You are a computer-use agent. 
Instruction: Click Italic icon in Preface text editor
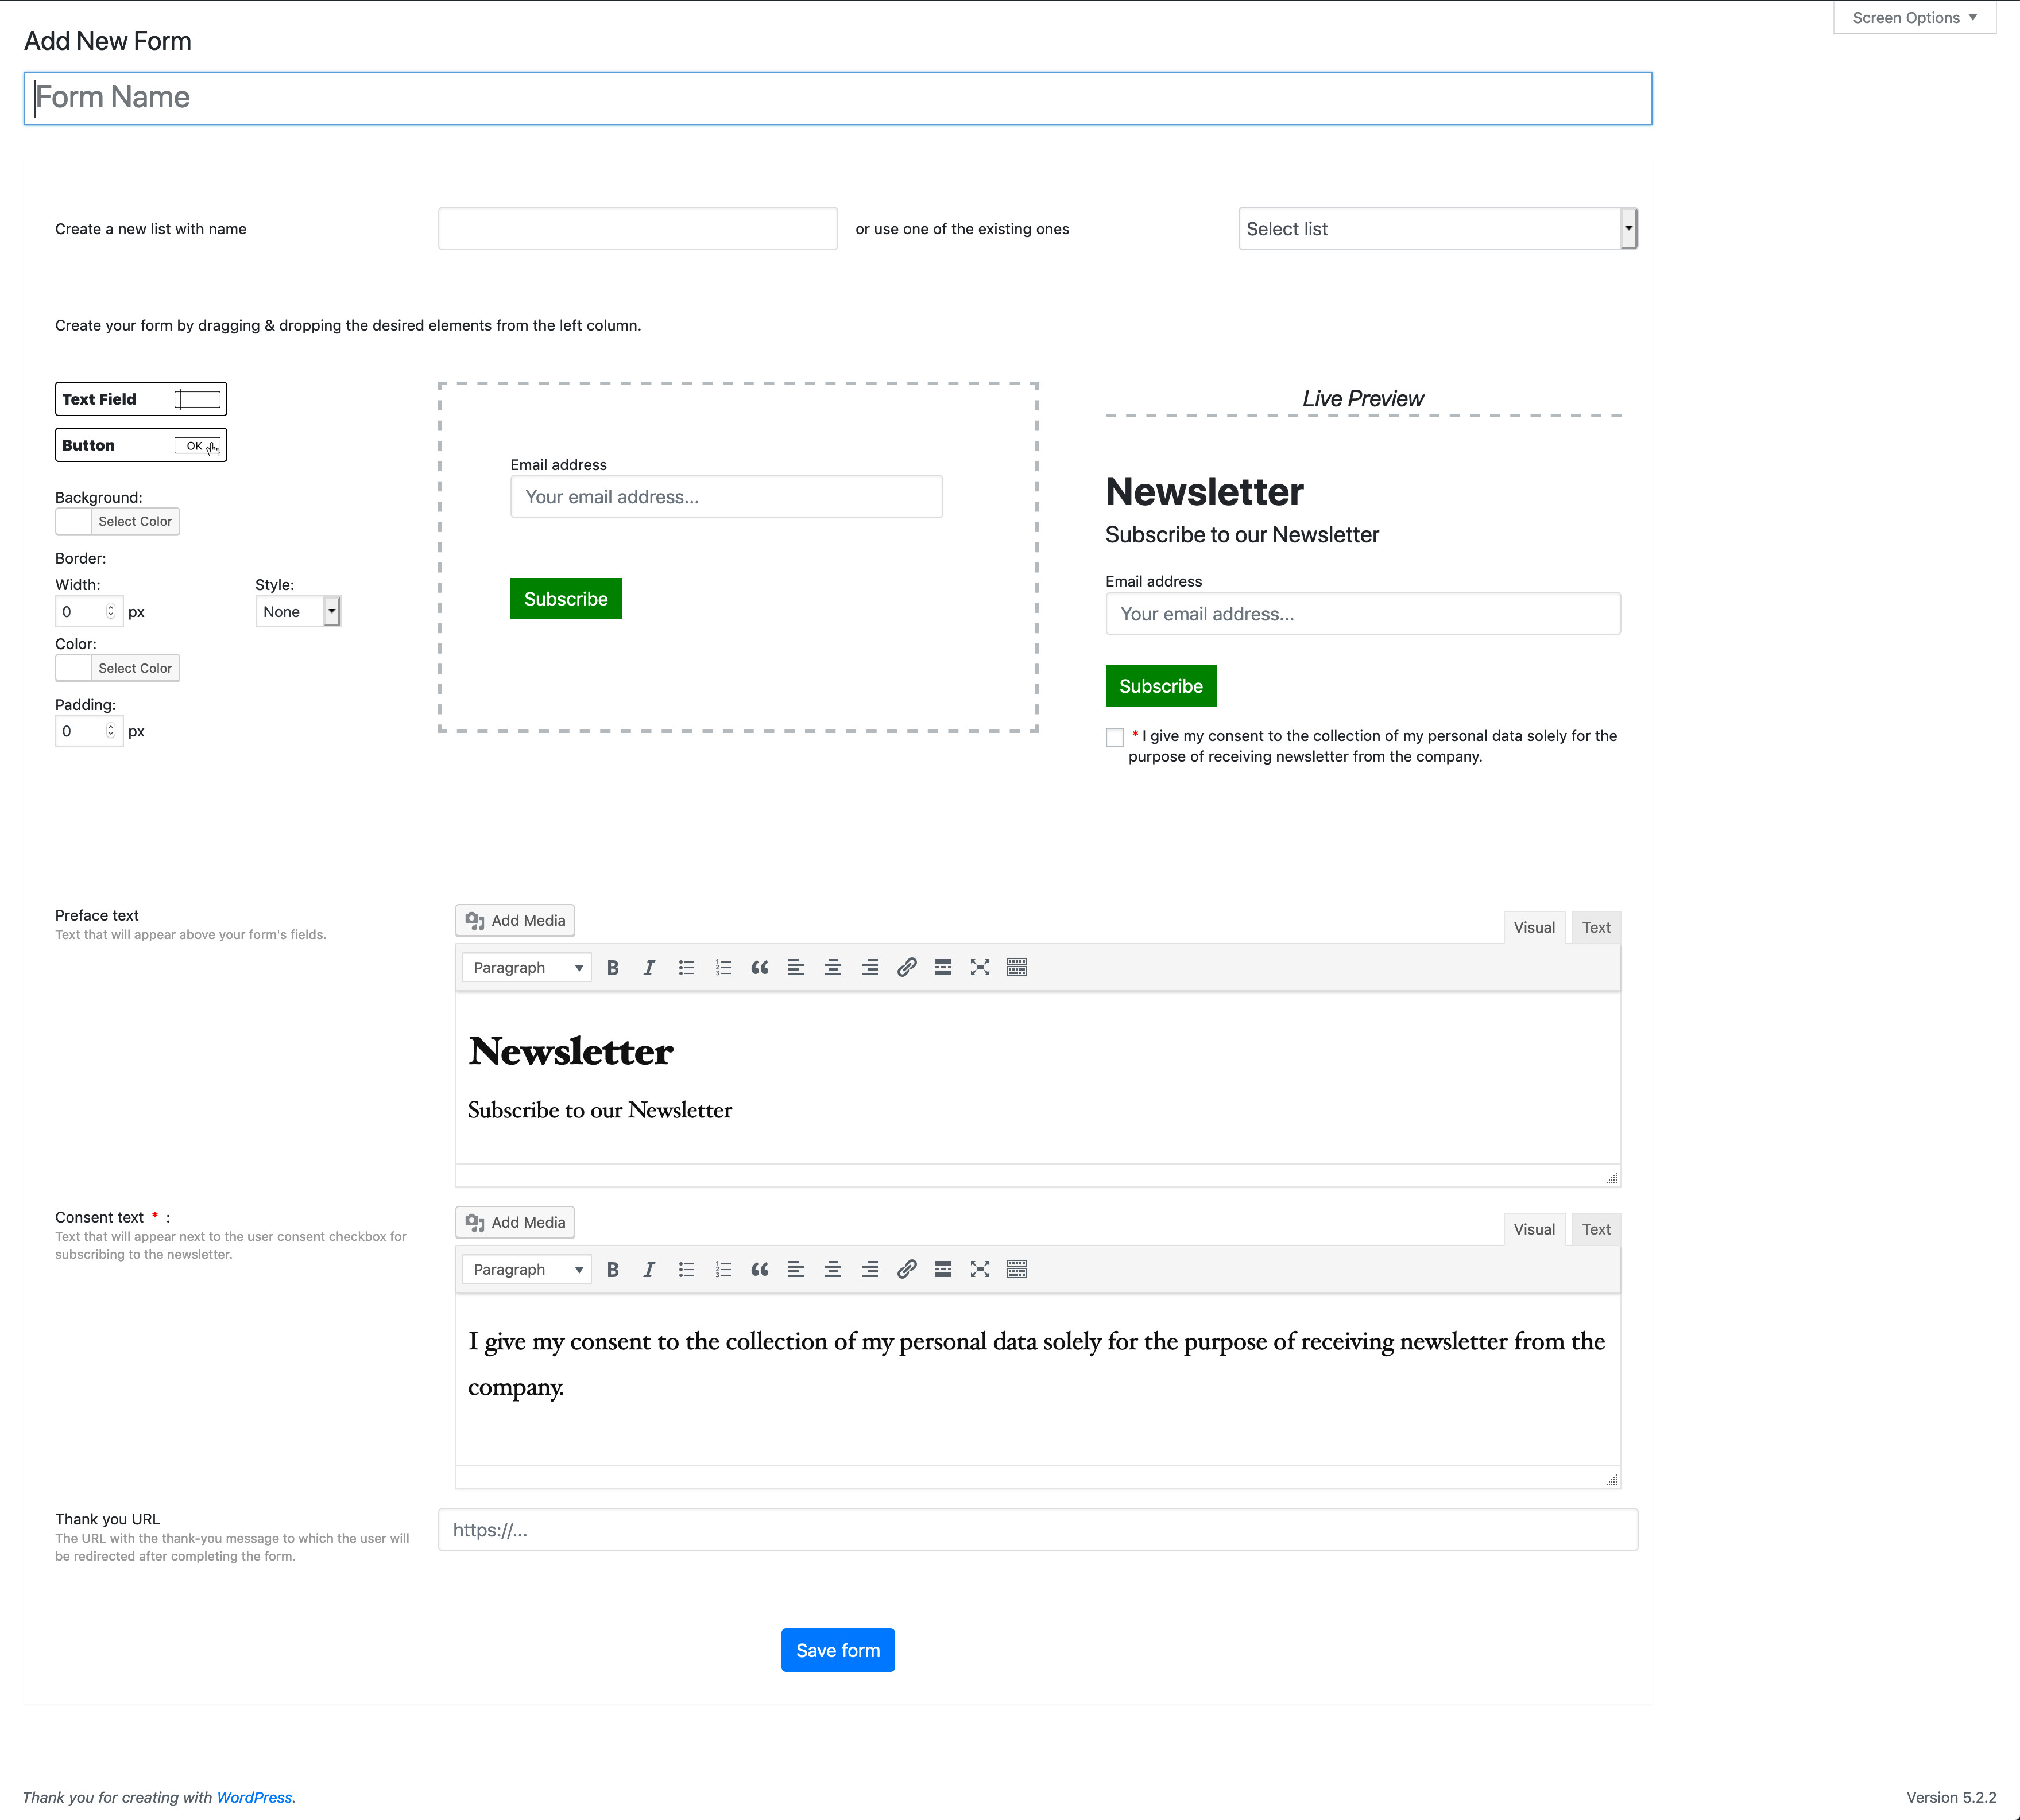[x=649, y=967]
